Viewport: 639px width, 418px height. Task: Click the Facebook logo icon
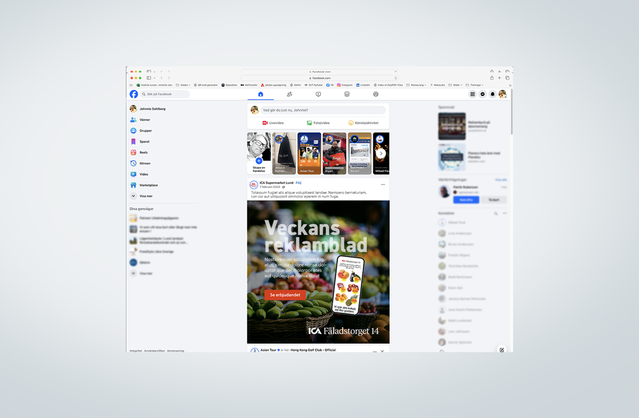134,94
